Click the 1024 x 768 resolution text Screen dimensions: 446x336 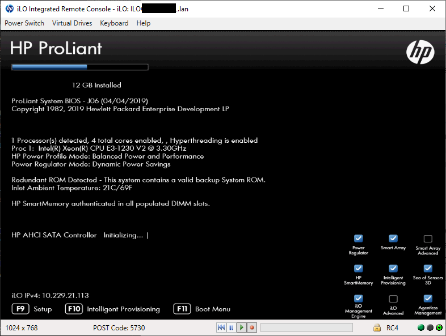point(22,328)
